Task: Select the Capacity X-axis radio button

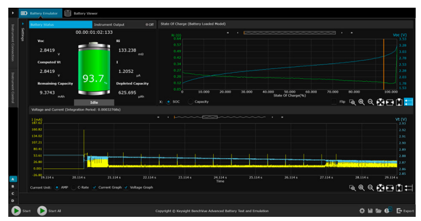Action: [190, 102]
